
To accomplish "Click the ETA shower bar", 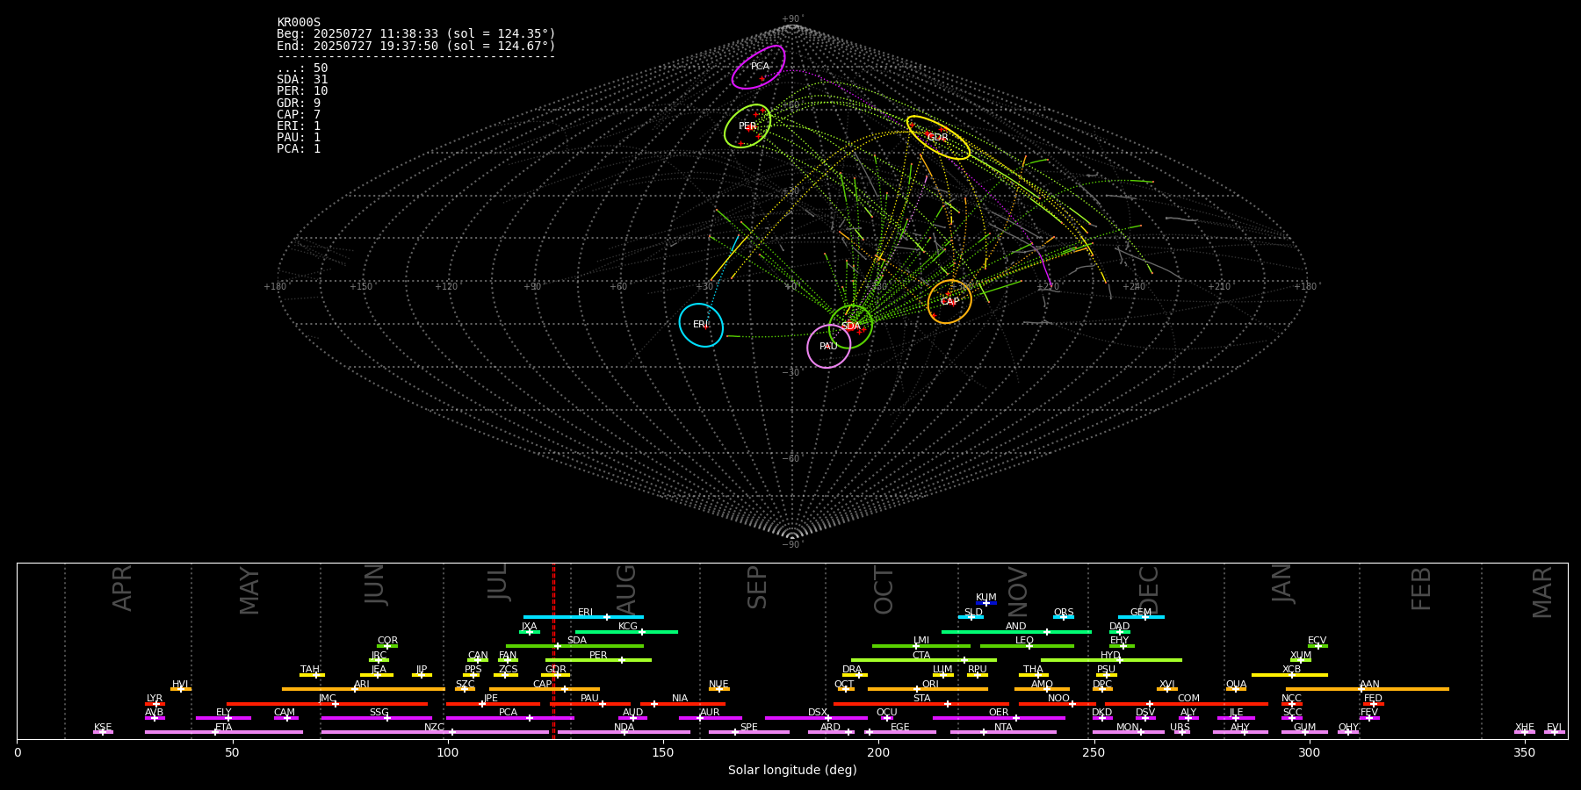I will coord(224,731).
